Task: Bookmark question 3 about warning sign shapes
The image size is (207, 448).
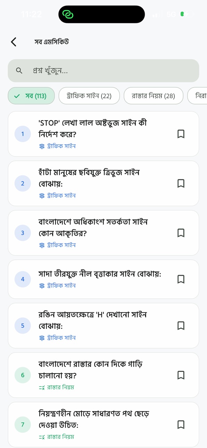Action: (181, 233)
